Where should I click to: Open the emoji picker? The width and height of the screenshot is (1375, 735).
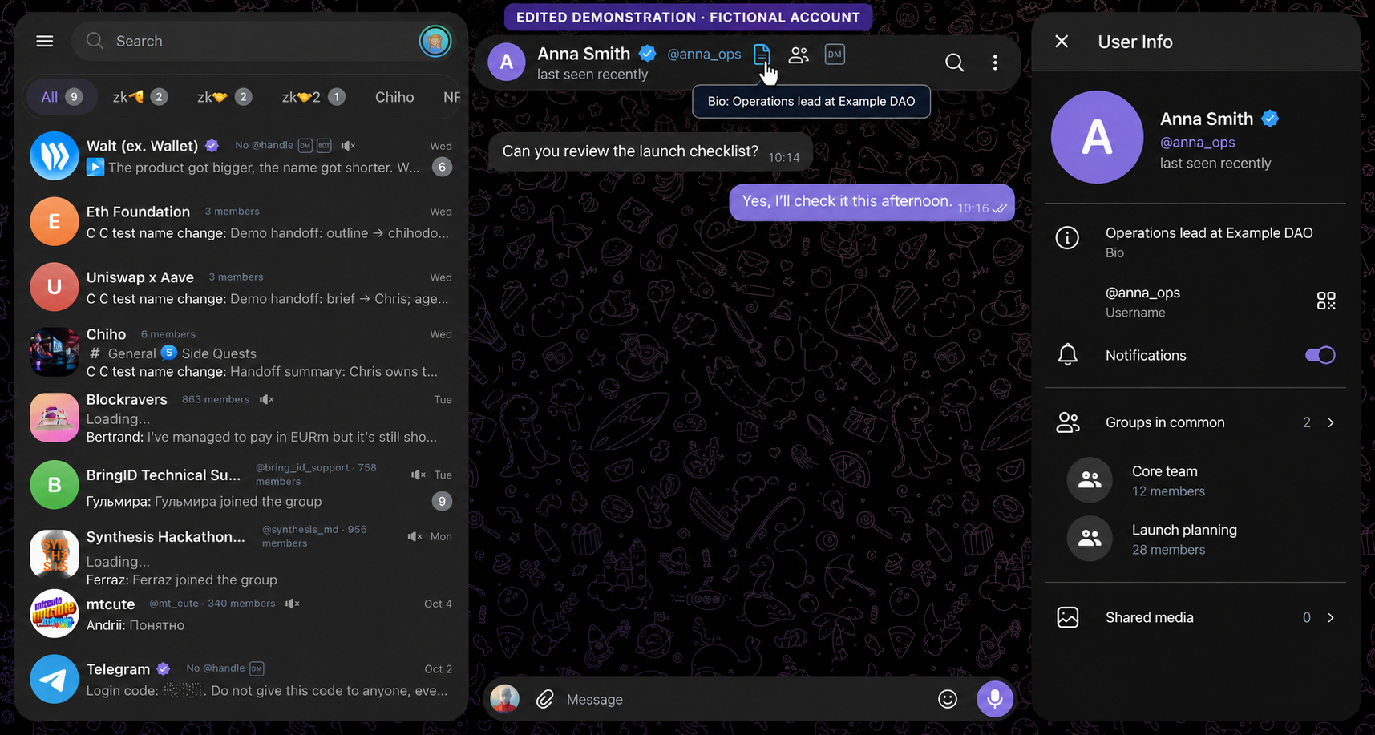tap(948, 699)
